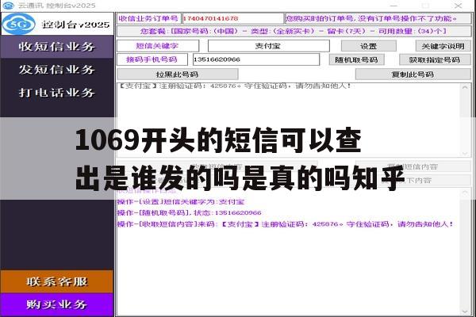476x317 pixels.
Task: Click the 收信业务订单号 label
Action: tap(148, 18)
